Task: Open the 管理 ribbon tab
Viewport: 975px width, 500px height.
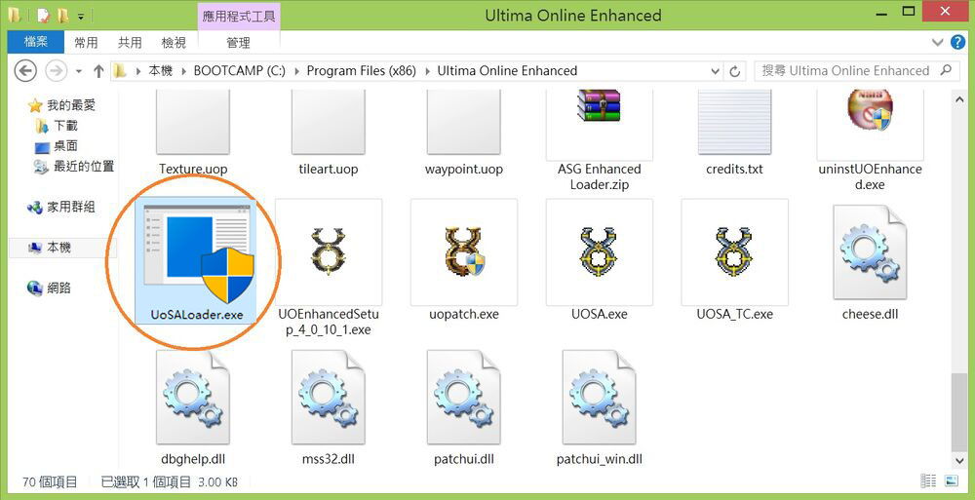Action: (x=239, y=42)
